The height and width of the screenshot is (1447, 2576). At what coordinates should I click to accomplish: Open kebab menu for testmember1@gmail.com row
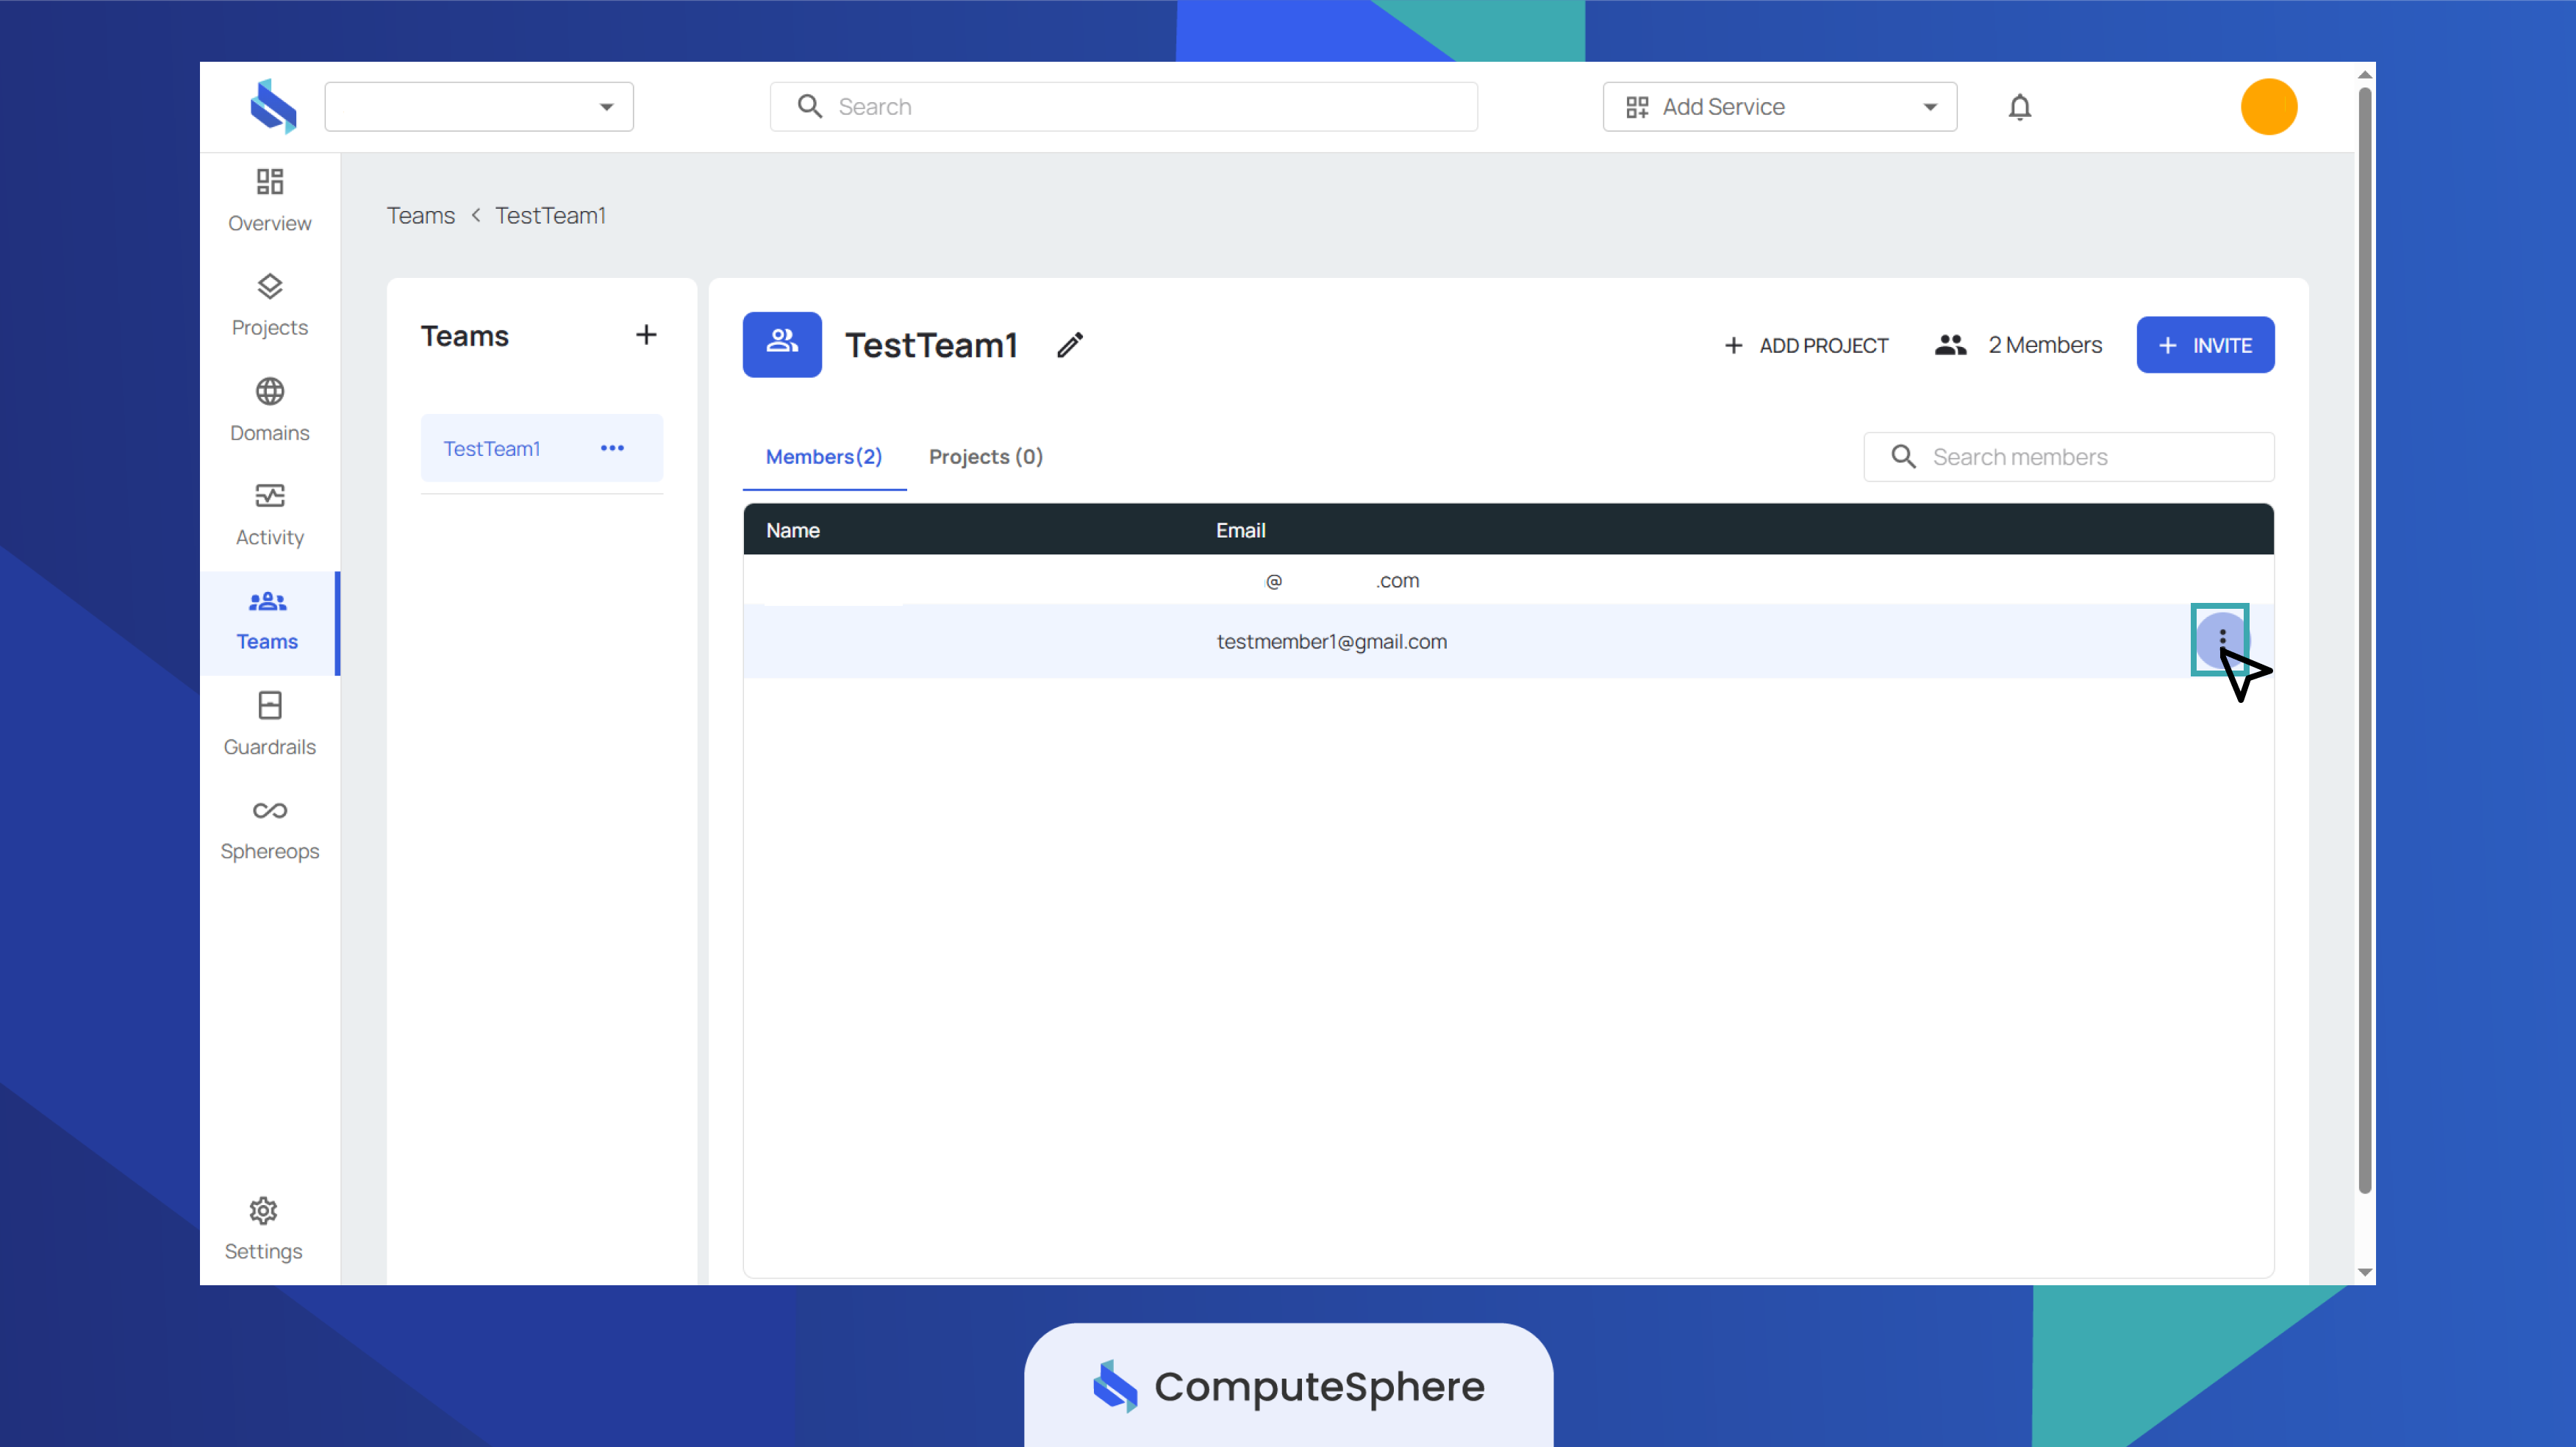point(2221,638)
